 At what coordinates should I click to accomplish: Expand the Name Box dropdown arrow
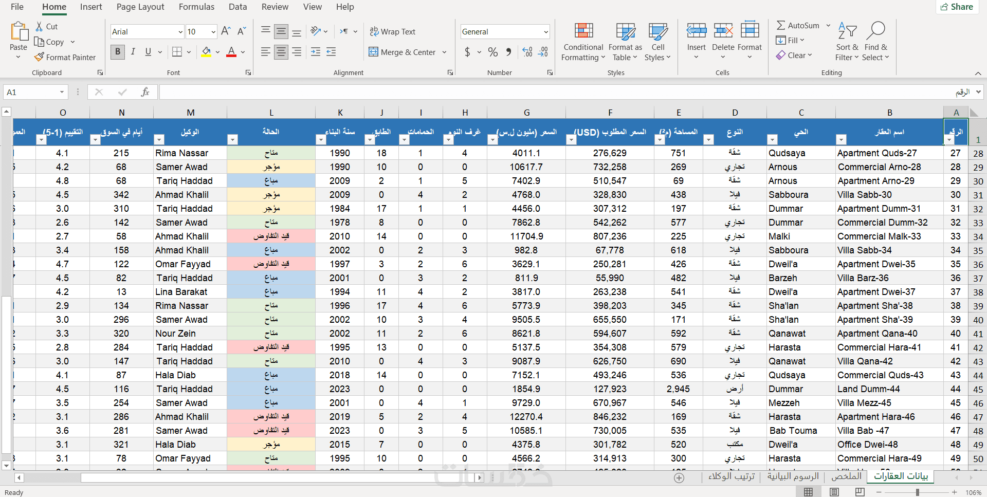coord(62,92)
